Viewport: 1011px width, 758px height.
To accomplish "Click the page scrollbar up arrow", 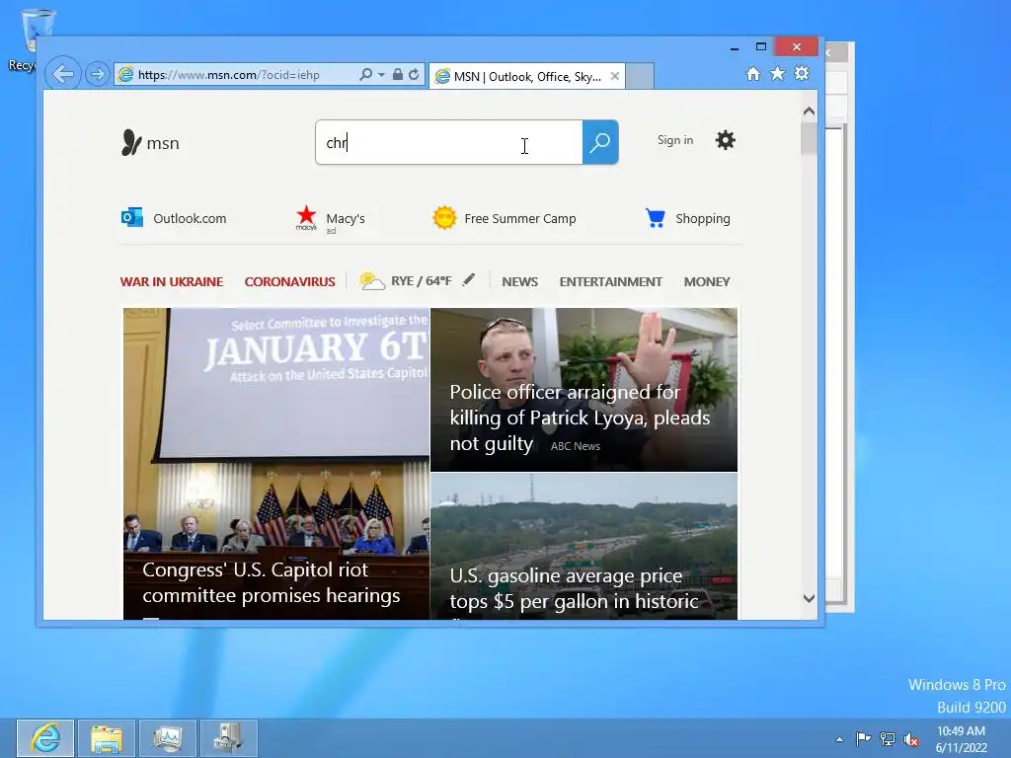I will (x=810, y=112).
